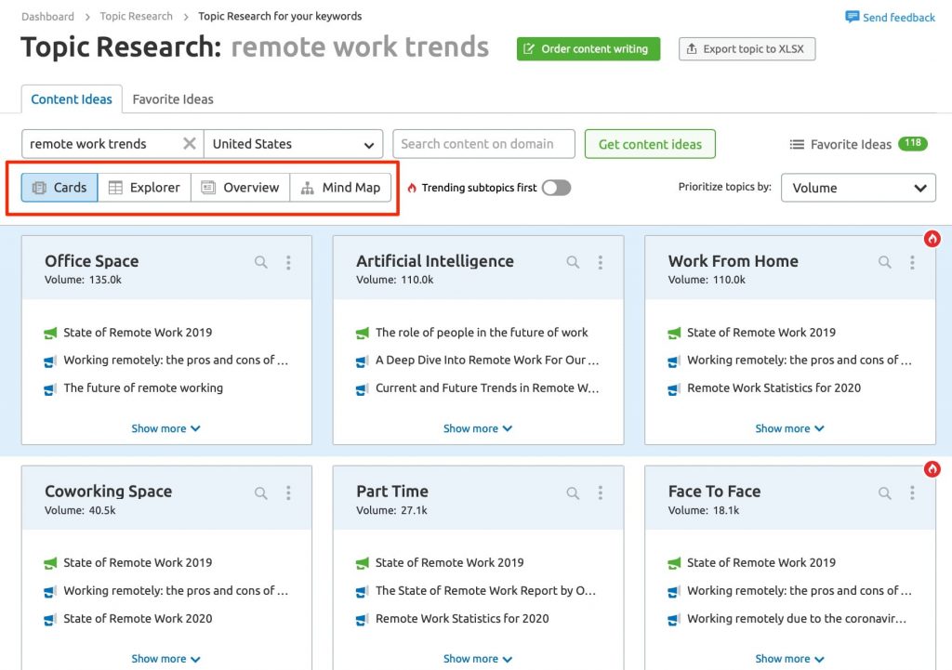Open three-dot menu on Artificial Intelligence card

600,262
